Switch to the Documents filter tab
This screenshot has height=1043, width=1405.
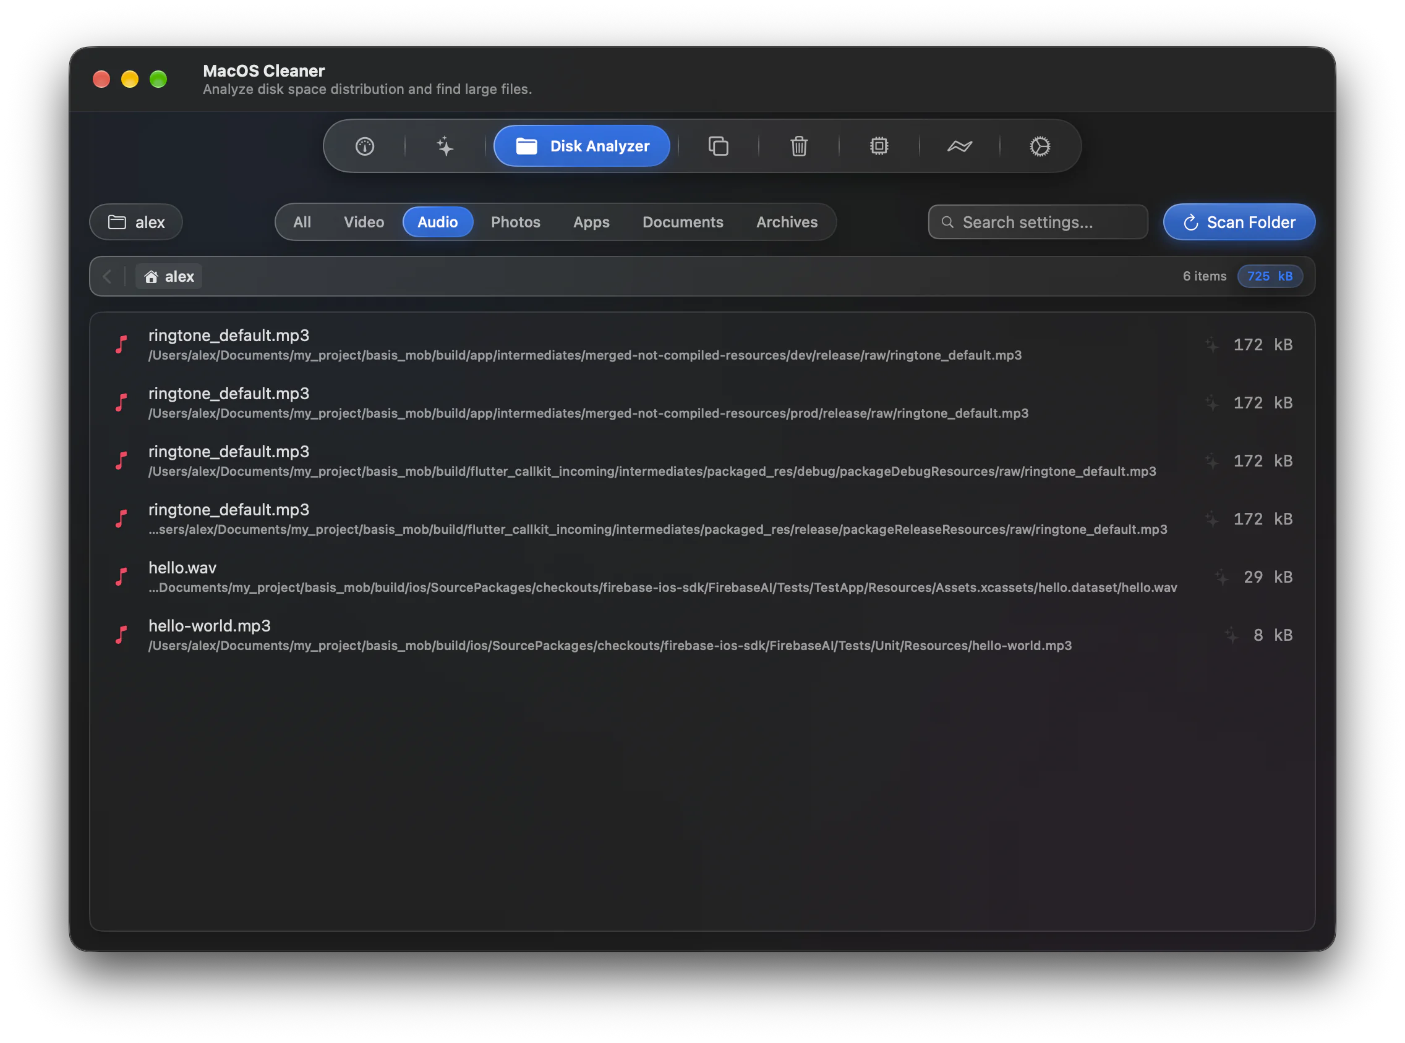[x=683, y=222]
